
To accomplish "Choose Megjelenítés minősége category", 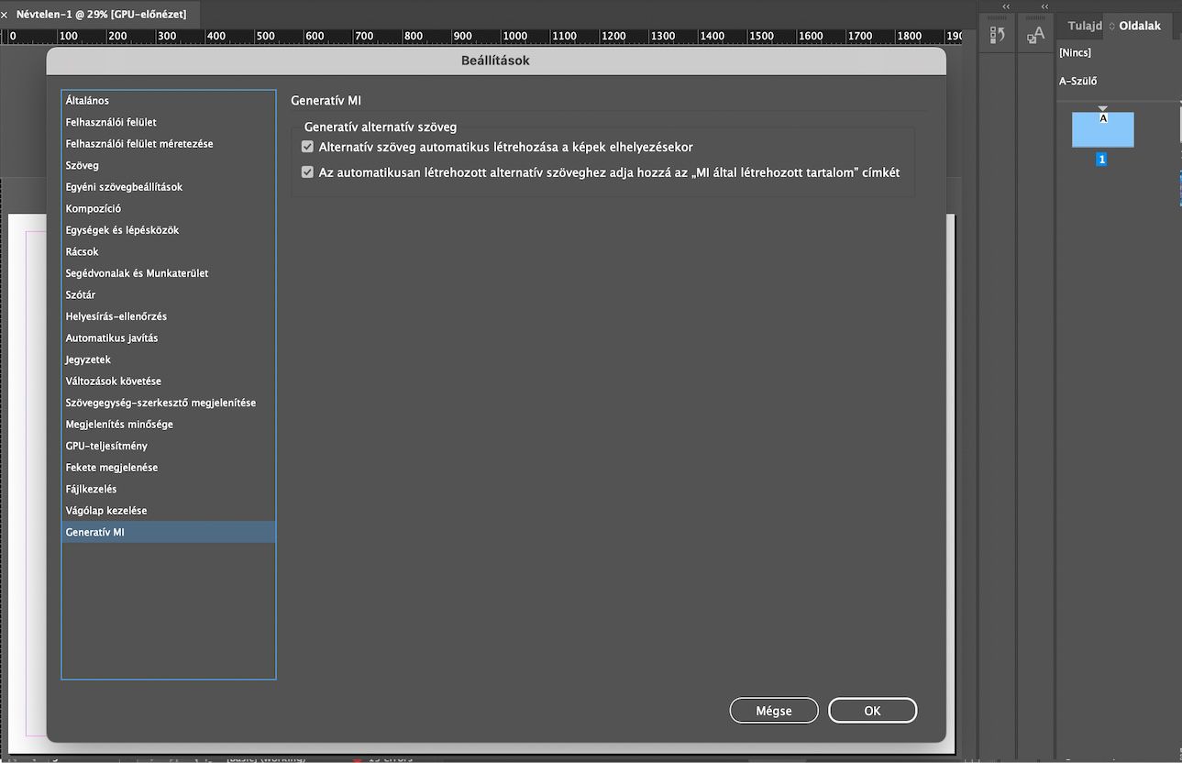I will (169, 424).
